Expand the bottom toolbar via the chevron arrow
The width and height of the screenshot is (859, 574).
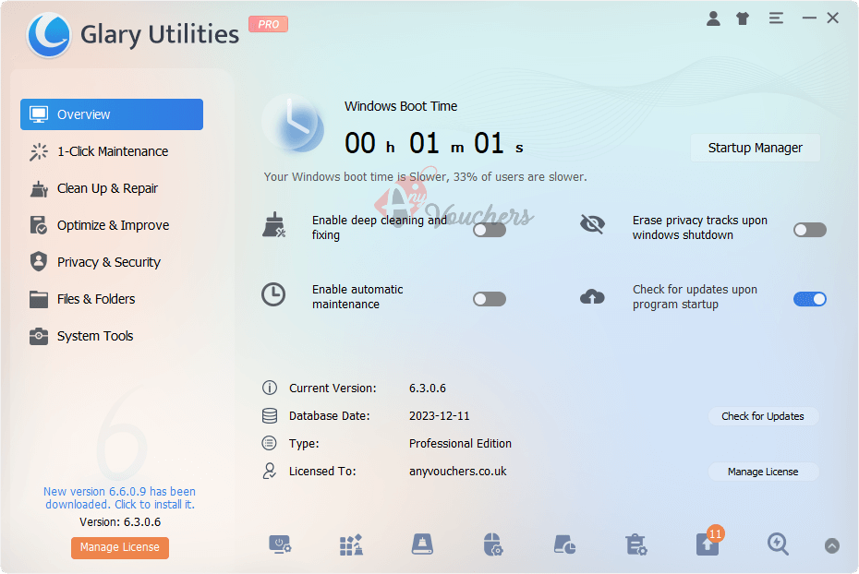(831, 545)
